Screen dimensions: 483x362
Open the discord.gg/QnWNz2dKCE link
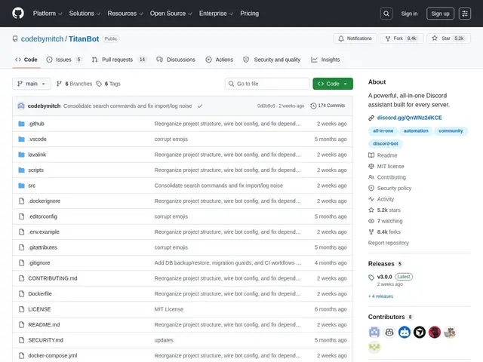coord(409,118)
